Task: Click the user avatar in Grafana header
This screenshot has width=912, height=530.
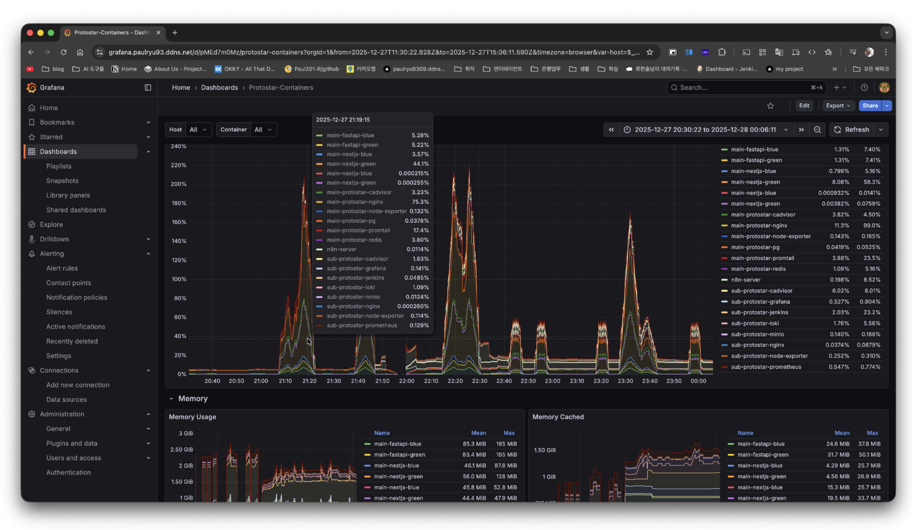Action: pyautogui.click(x=884, y=87)
